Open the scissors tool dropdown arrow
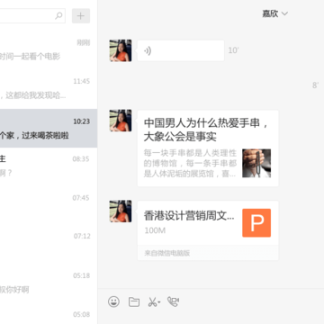324x324 pixels. coord(159,302)
